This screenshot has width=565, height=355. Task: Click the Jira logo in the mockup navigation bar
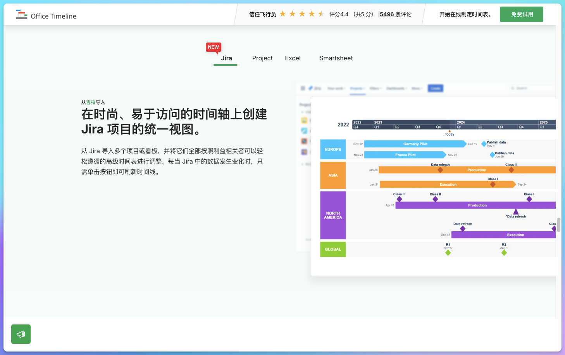[314, 88]
